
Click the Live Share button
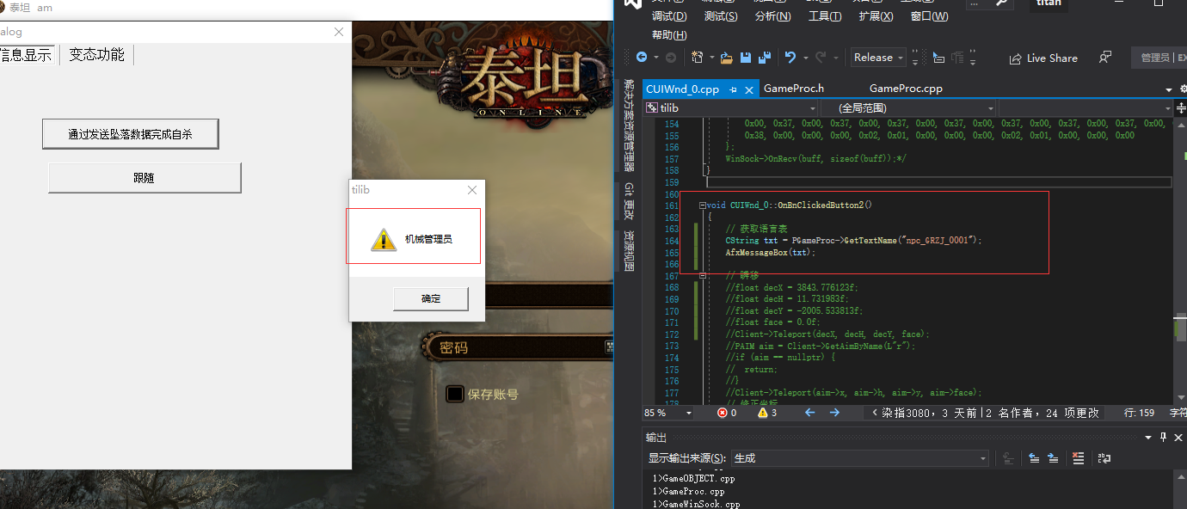coord(1043,58)
